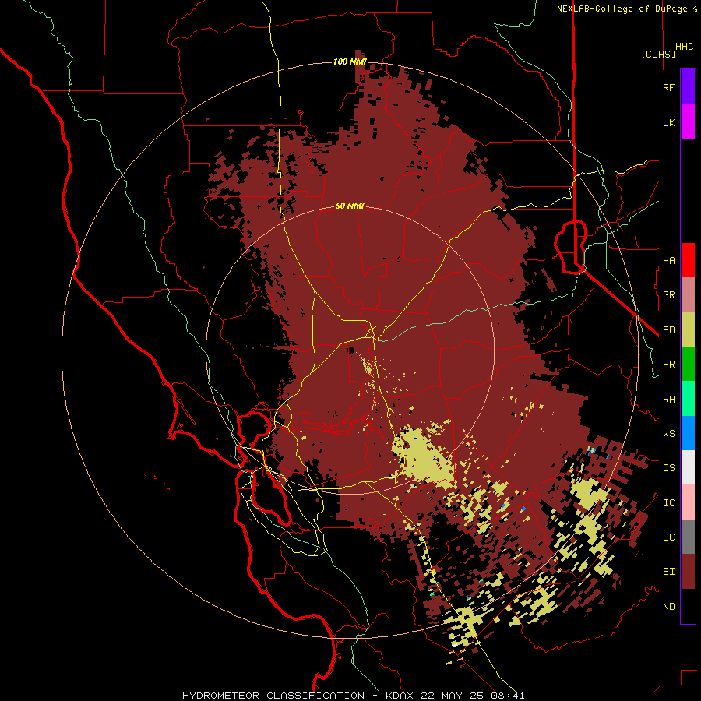Image resolution: width=701 pixels, height=701 pixels.
Task: Select the HR legend label
Action: 668,365
